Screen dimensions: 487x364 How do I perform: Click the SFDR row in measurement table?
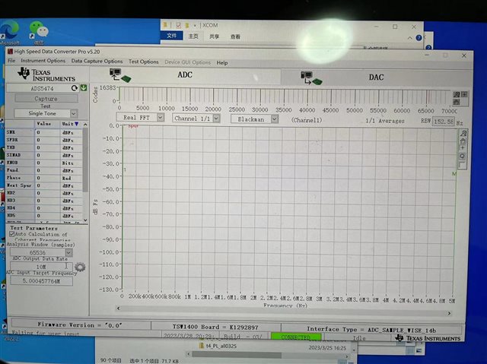pyautogui.click(x=44, y=140)
